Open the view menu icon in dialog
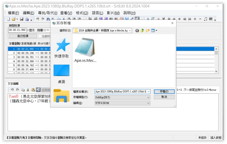This screenshot has width=227, height=144. click(x=154, y=31)
